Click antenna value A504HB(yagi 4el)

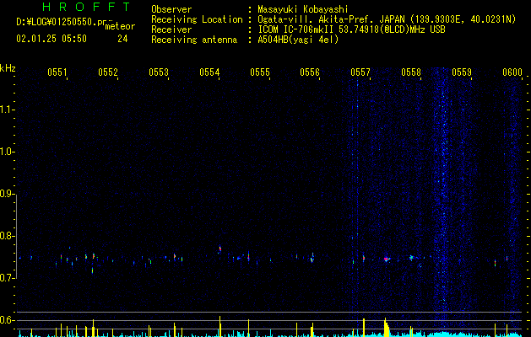point(298,40)
